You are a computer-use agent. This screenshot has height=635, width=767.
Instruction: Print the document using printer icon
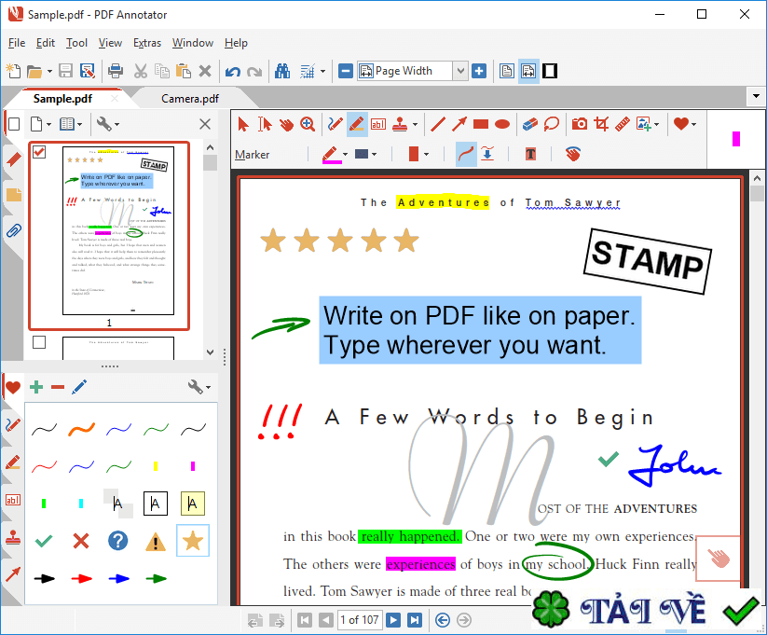pyautogui.click(x=116, y=71)
